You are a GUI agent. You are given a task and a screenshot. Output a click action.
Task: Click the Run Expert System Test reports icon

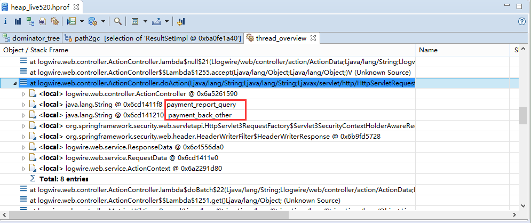click(72, 22)
